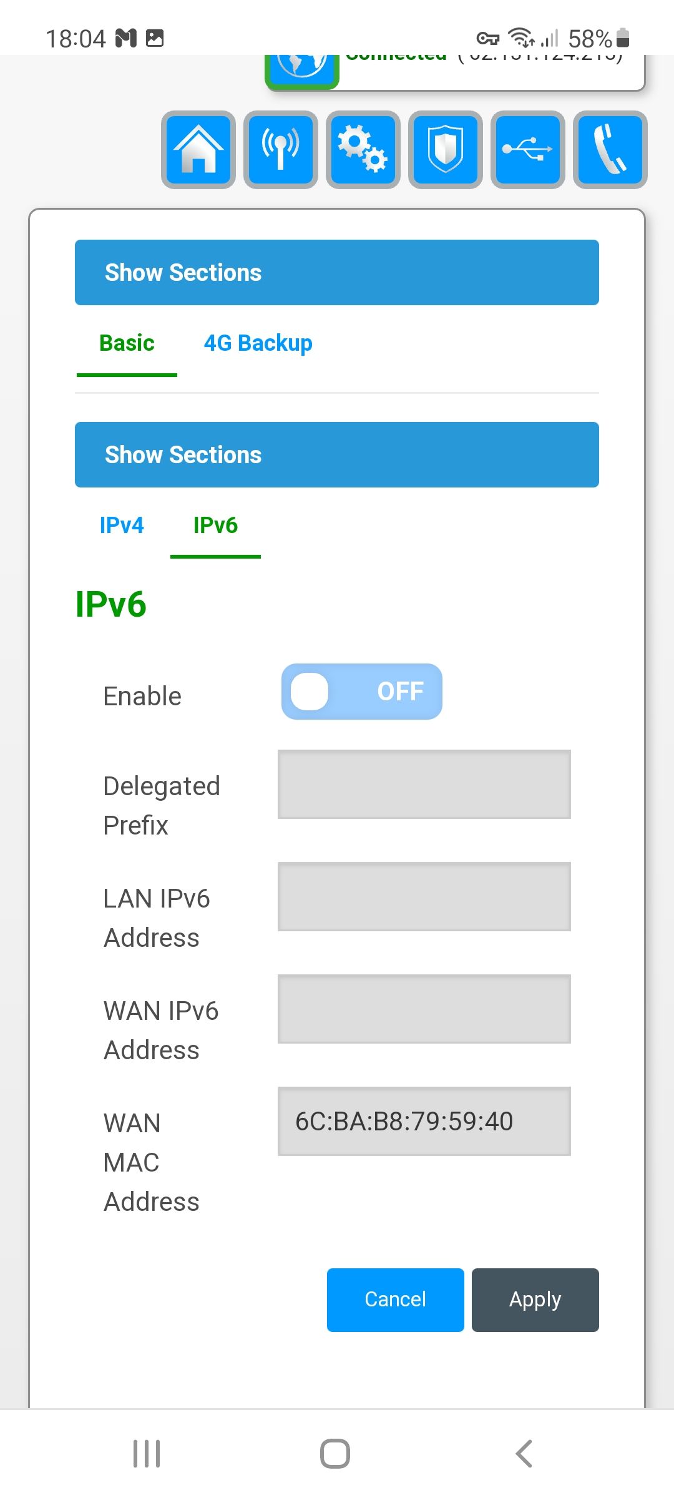Viewport: 674px width, 1498px height.
Task: Select the wireless settings antenna icon
Action: tap(280, 149)
